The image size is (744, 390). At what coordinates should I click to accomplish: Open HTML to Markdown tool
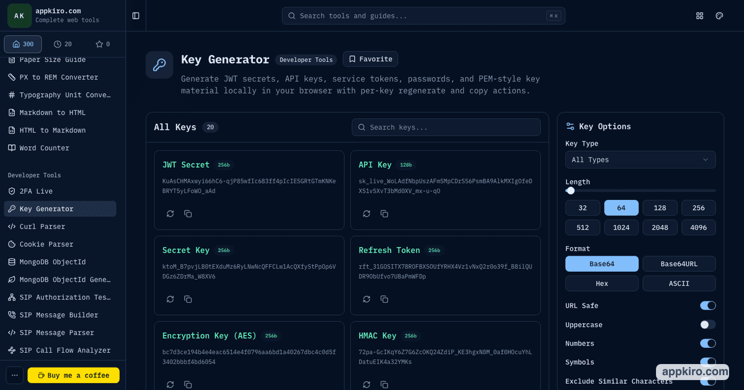click(x=60, y=130)
